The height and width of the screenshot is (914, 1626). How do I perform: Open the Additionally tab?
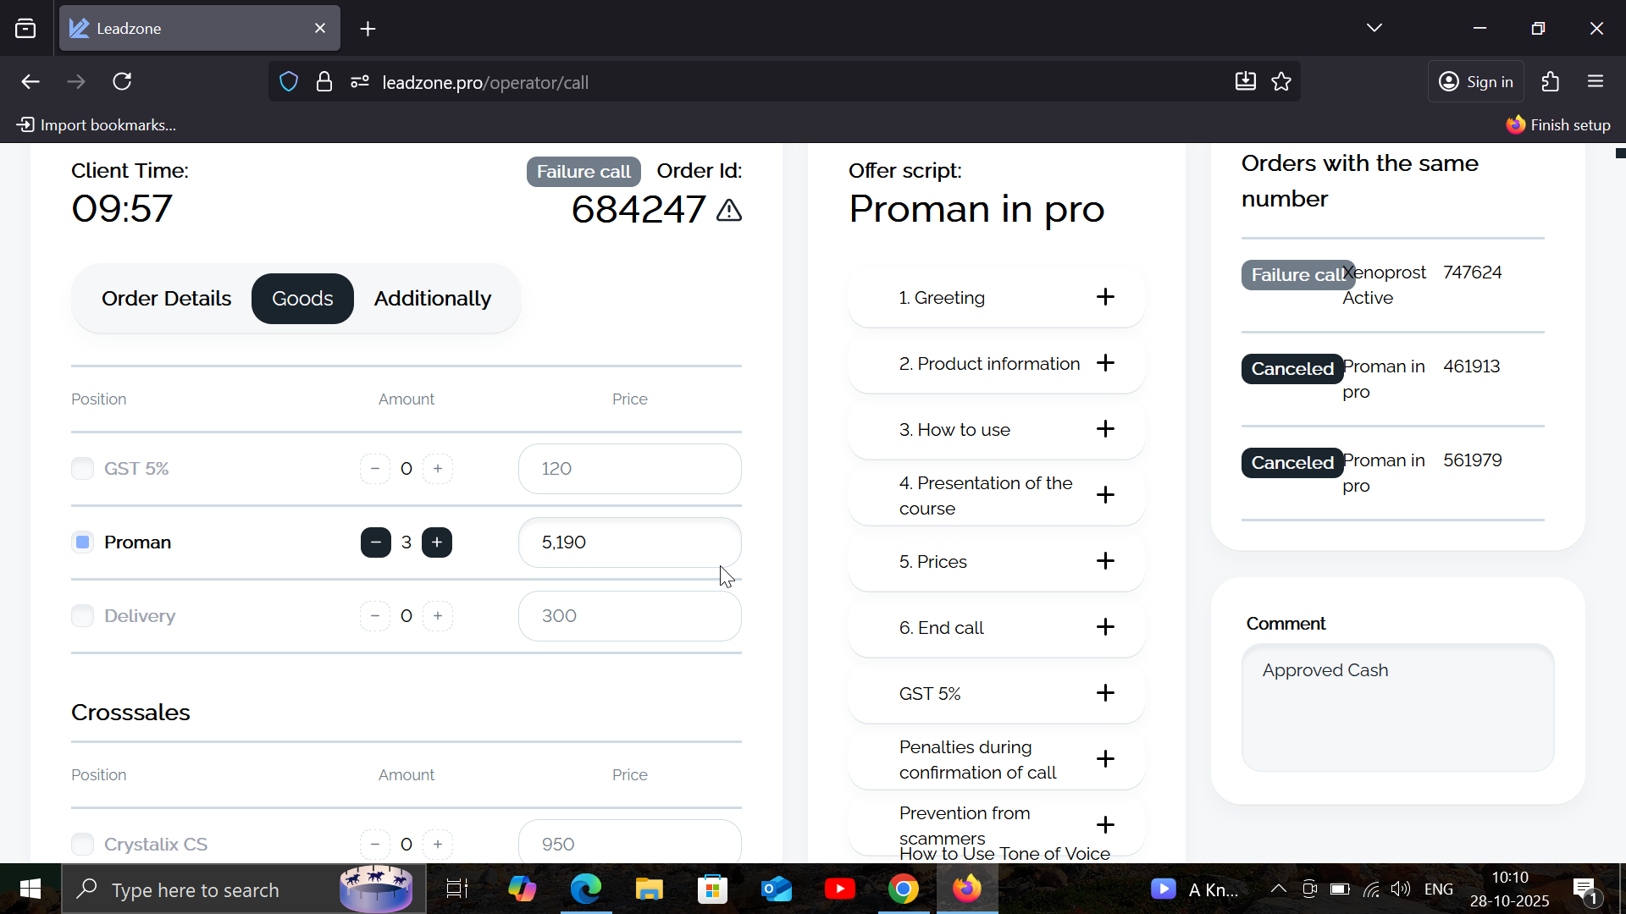(432, 299)
